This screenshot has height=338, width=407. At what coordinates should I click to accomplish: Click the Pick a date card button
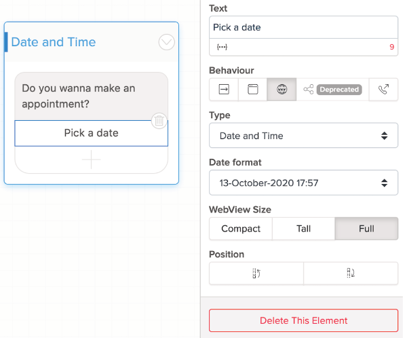coord(91,133)
